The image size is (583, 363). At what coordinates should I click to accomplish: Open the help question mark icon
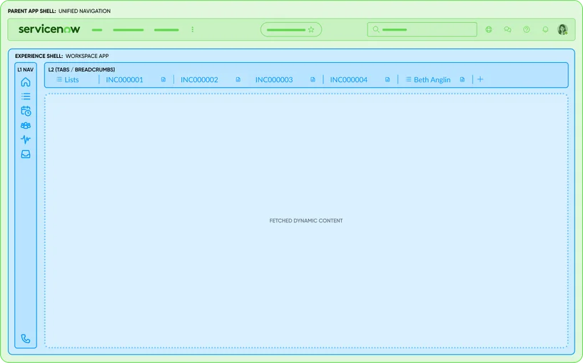click(527, 30)
